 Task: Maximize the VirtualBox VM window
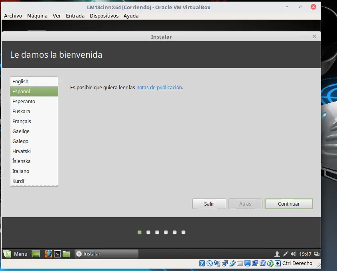[300, 7]
